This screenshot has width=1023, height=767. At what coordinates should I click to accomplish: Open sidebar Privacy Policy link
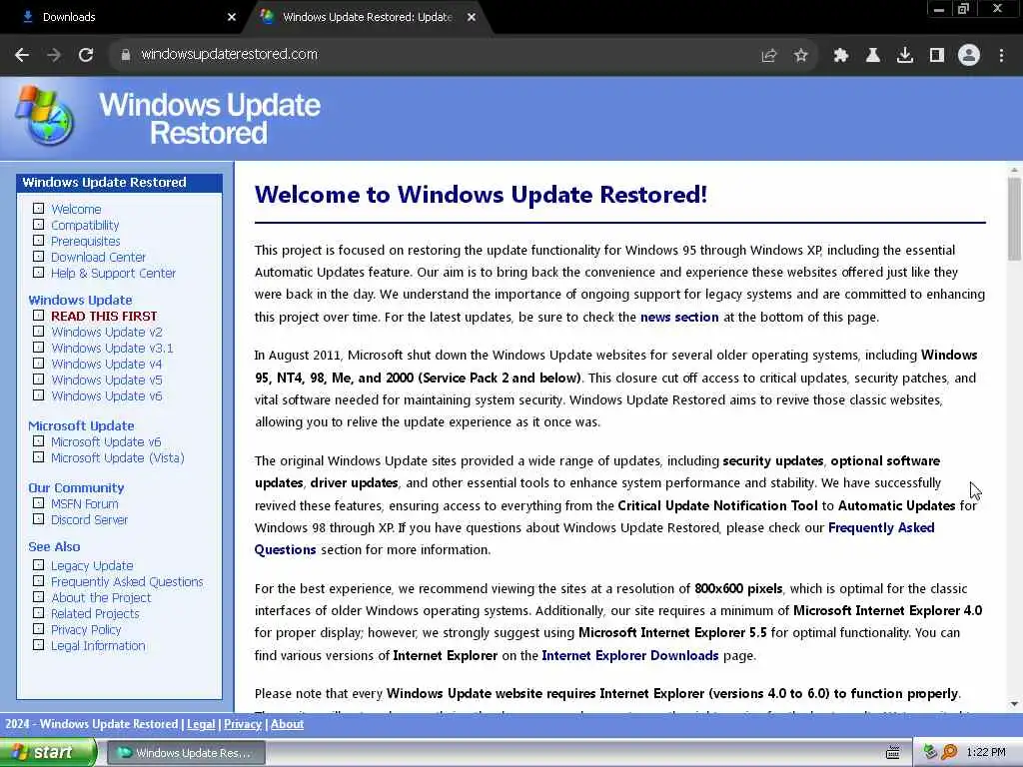86,629
